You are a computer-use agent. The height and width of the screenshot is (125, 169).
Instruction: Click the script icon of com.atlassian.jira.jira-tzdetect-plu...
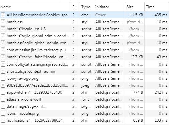click(3, 50)
